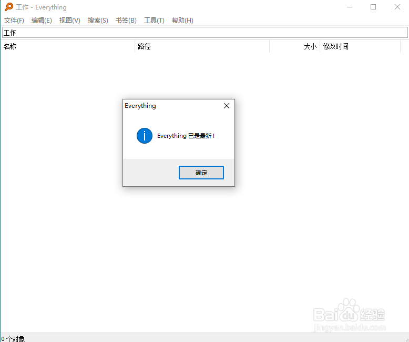Open the 编辑(E) menu
This screenshot has width=409, height=342.
[42, 21]
